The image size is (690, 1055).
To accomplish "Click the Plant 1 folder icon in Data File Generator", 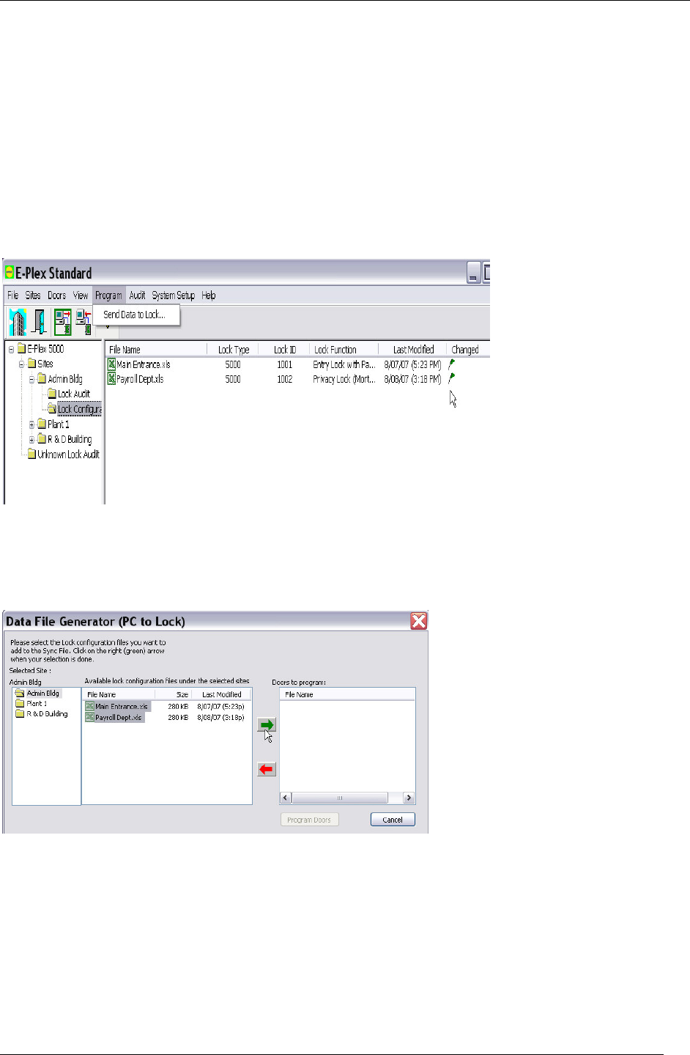I will (x=20, y=703).
